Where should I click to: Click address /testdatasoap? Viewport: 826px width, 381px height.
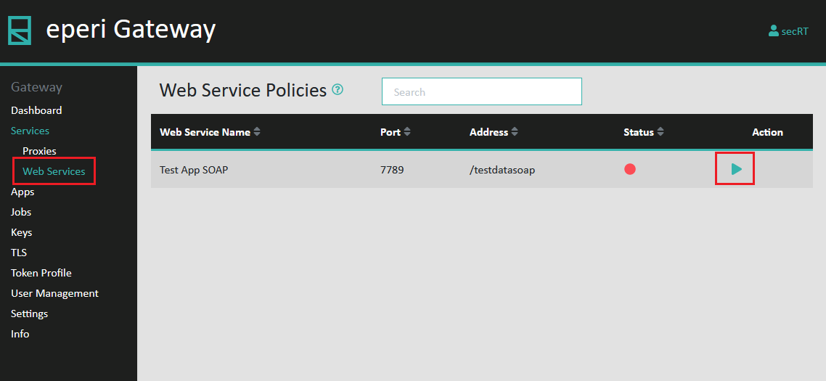click(x=502, y=170)
